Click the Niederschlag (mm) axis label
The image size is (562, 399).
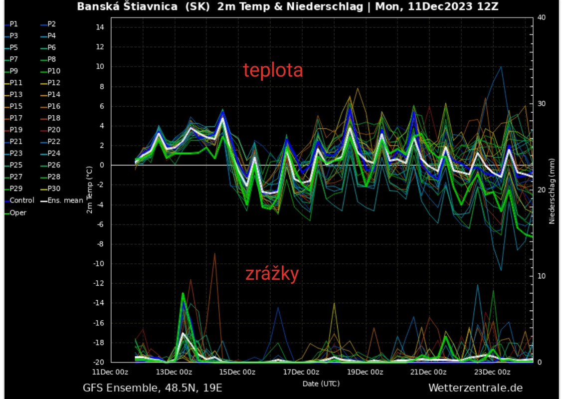click(x=552, y=192)
